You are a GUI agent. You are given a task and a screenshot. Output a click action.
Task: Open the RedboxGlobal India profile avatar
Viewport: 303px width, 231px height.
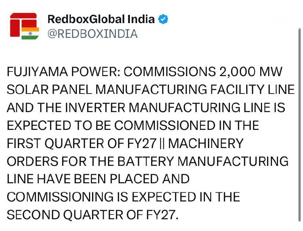click(24, 26)
